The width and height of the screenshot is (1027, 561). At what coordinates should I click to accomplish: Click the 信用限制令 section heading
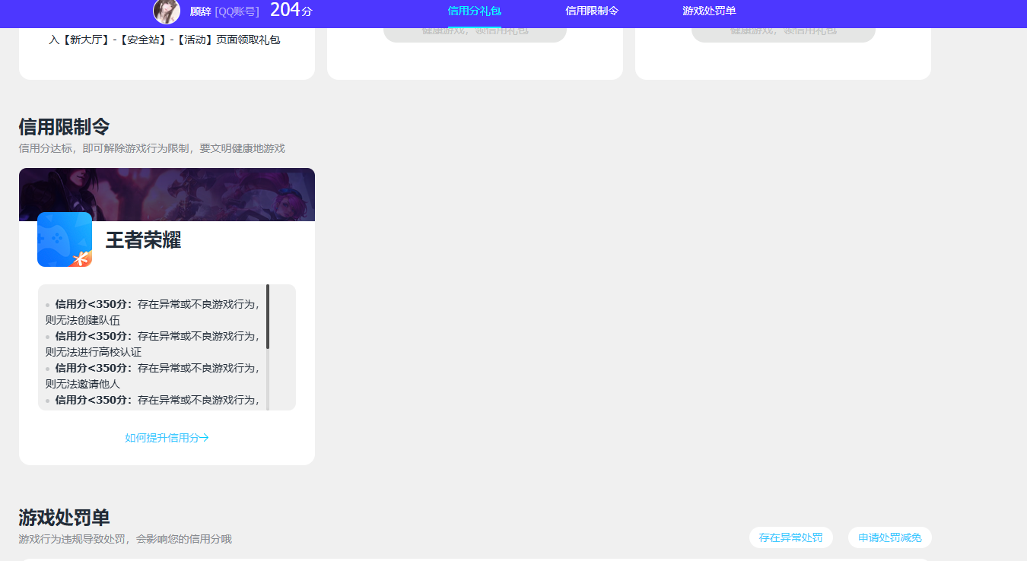click(64, 127)
